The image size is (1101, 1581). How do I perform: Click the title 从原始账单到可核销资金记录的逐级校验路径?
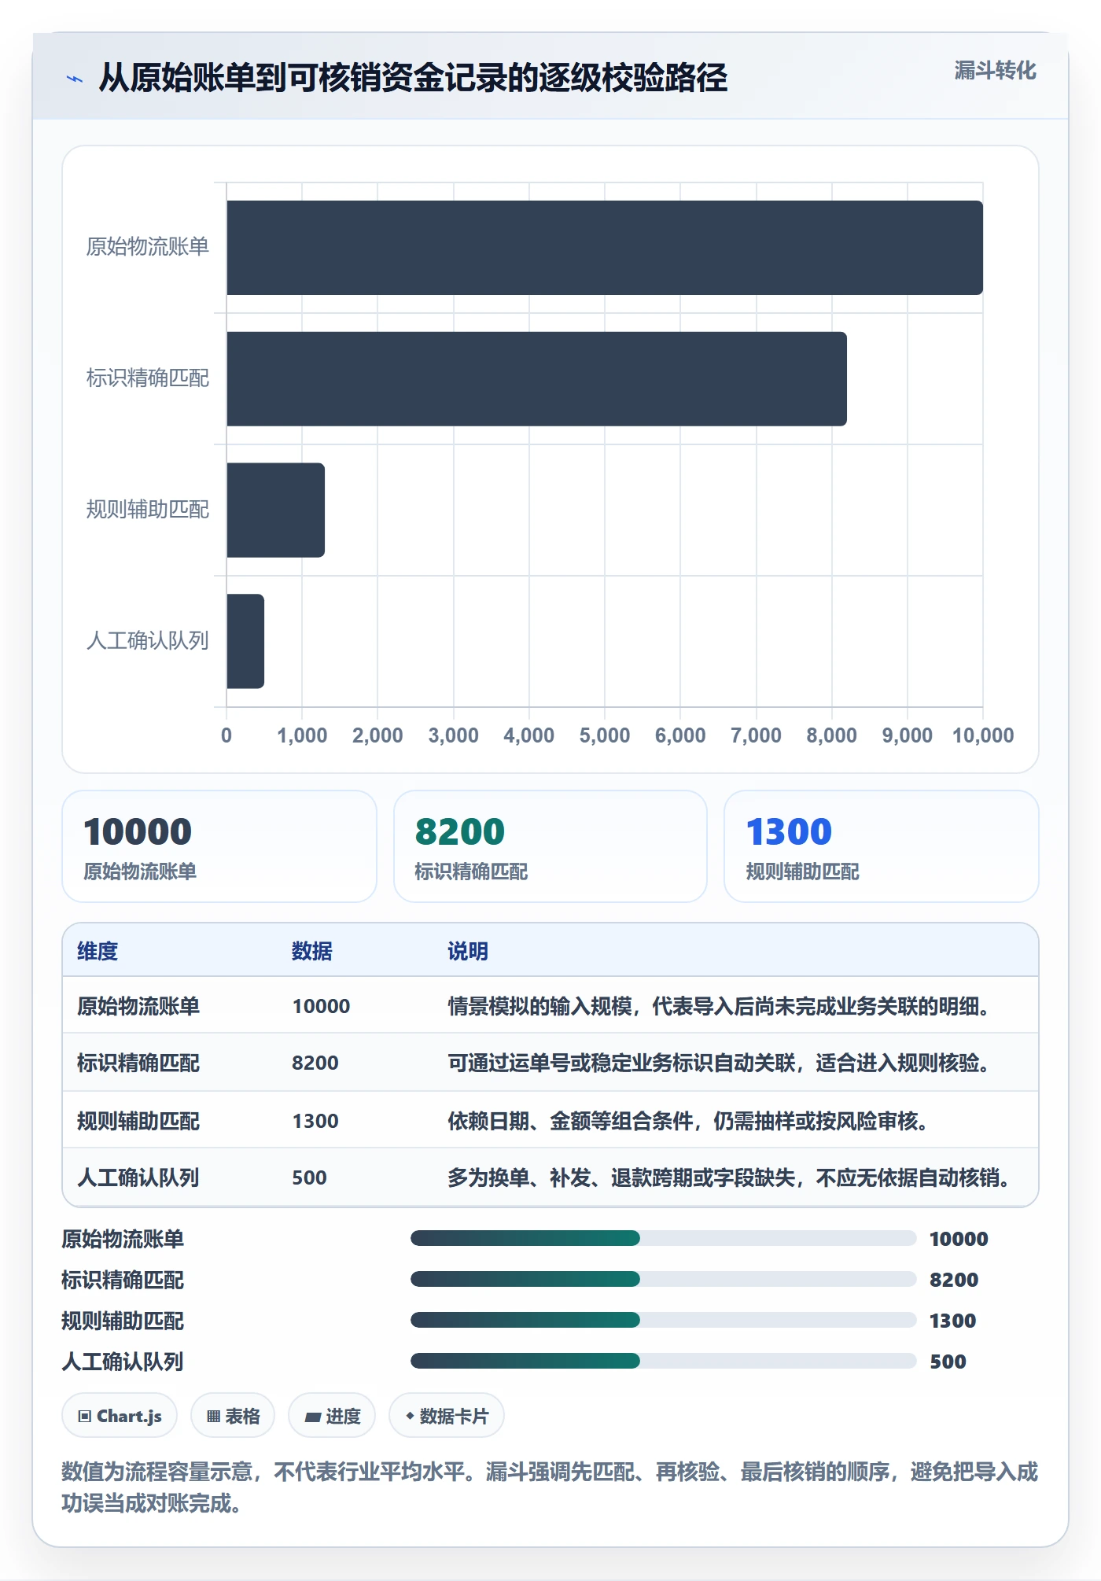pyautogui.click(x=413, y=78)
